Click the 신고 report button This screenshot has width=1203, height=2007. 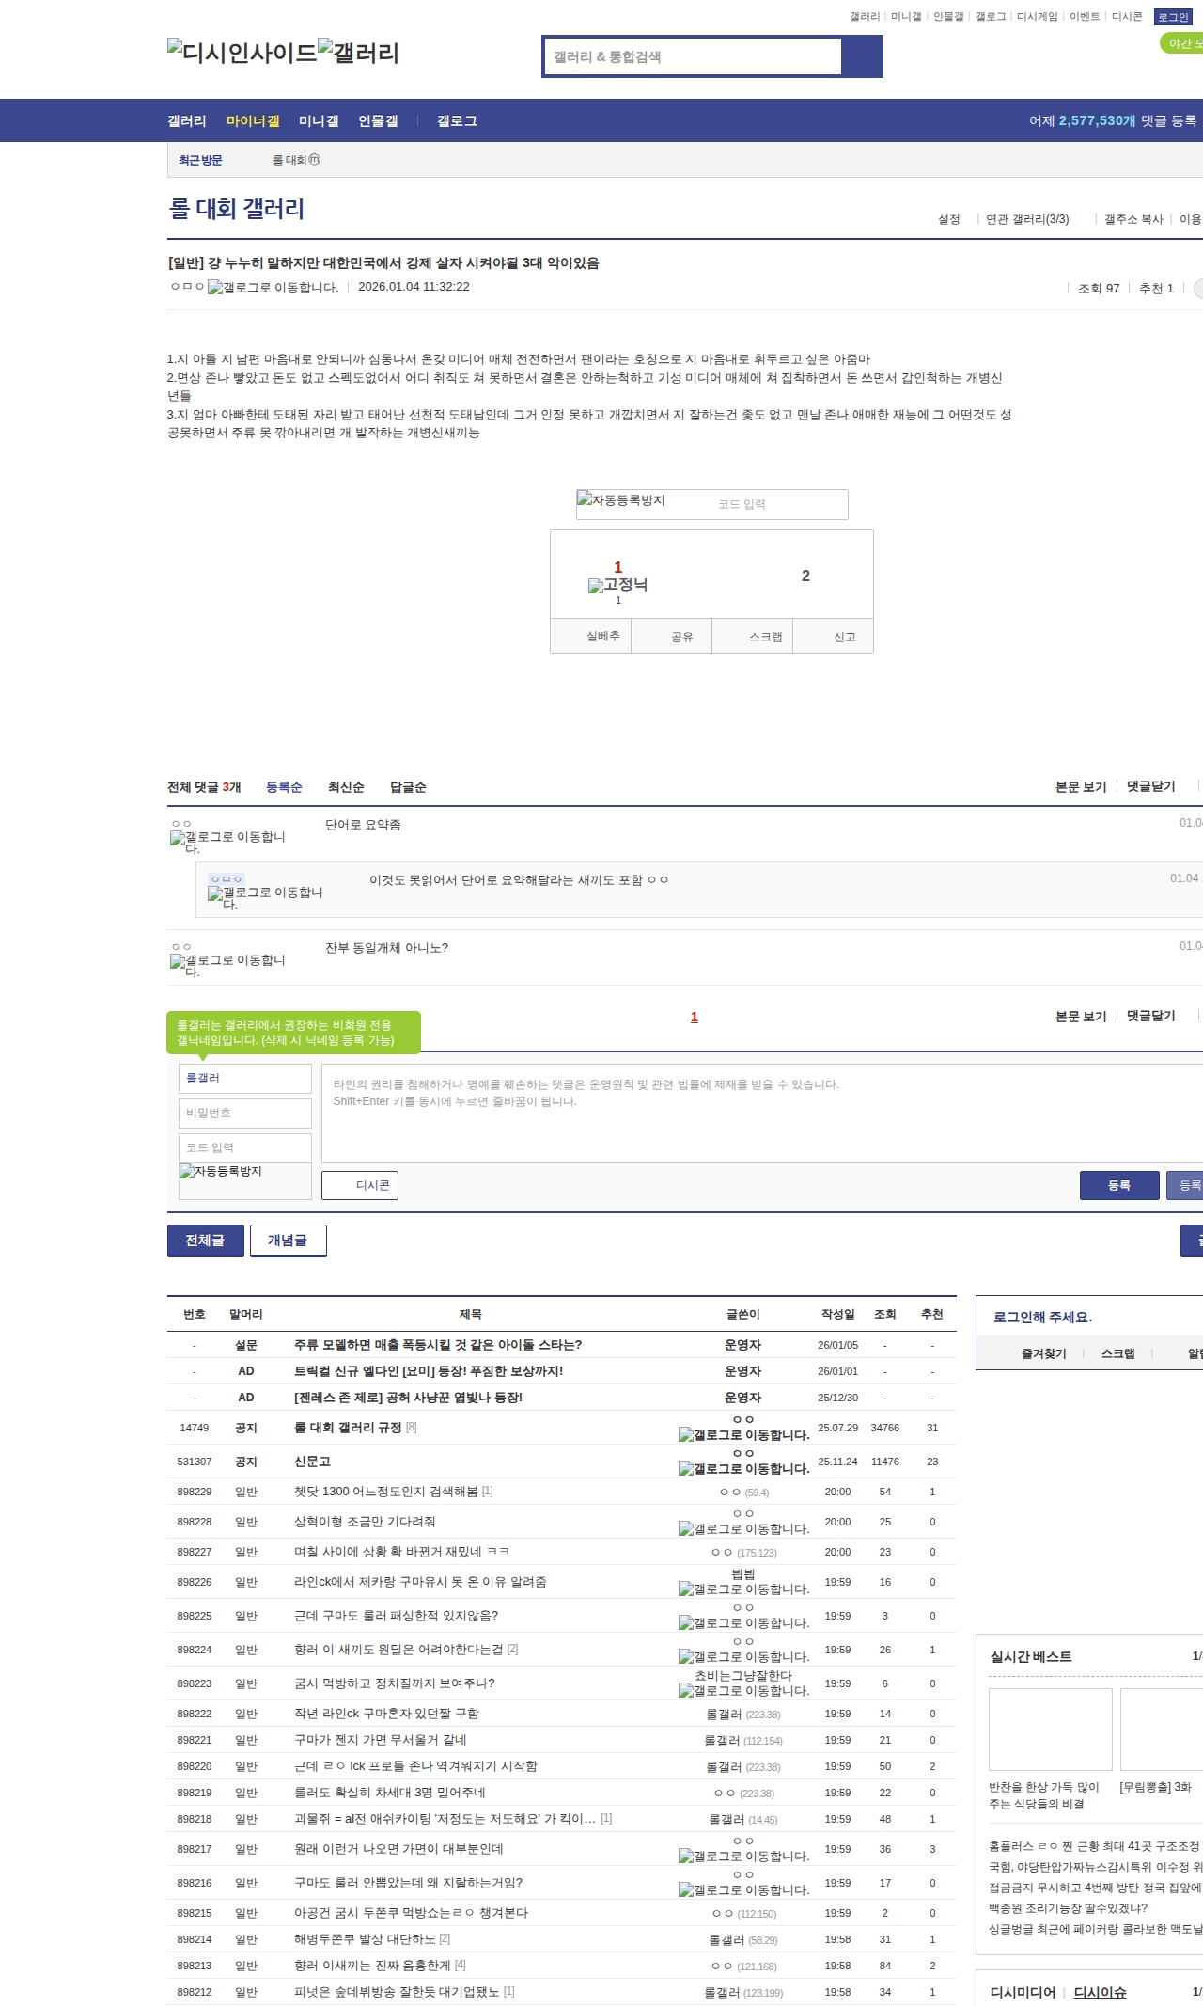[x=844, y=637]
